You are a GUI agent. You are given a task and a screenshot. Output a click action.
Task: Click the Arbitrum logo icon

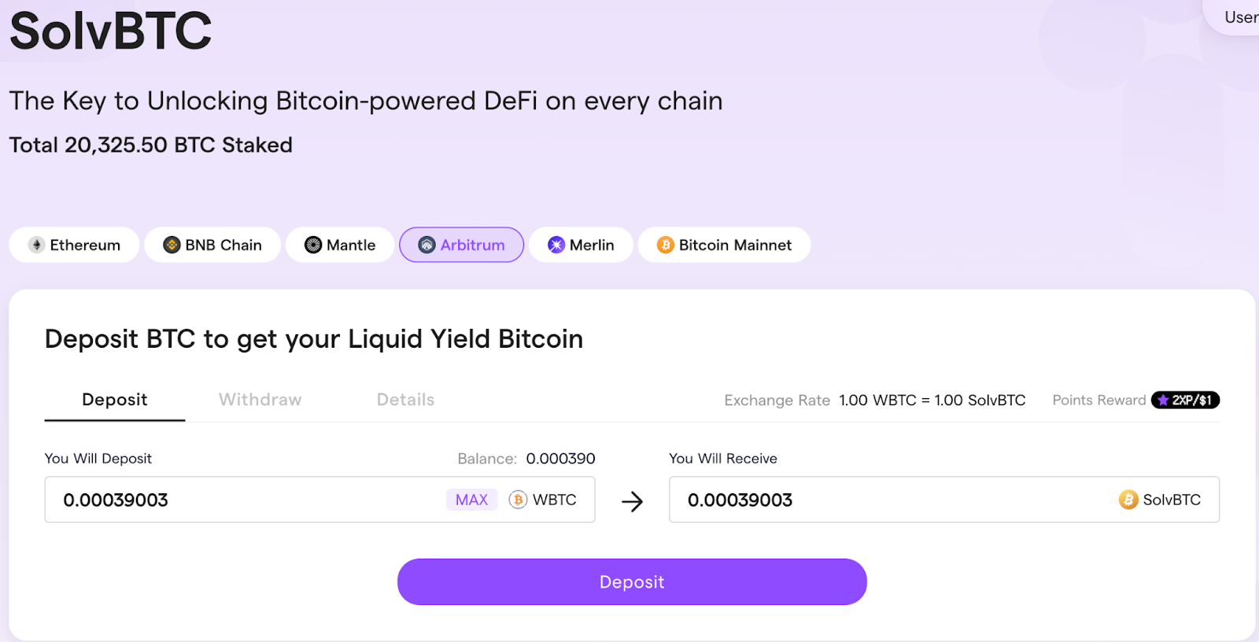coord(426,245)
